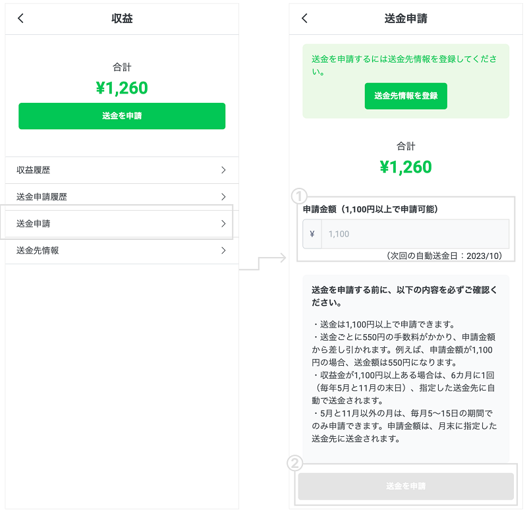Click the chevron arrow on 送金申請 row

tap(223, 223)
